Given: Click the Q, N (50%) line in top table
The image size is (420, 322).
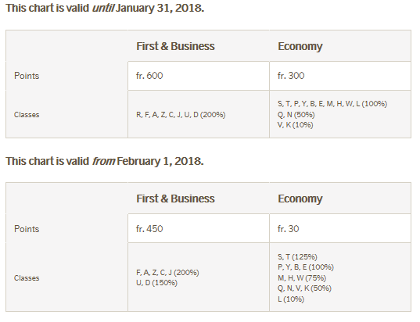Looking at the screenshot, I should pos(296,115).
